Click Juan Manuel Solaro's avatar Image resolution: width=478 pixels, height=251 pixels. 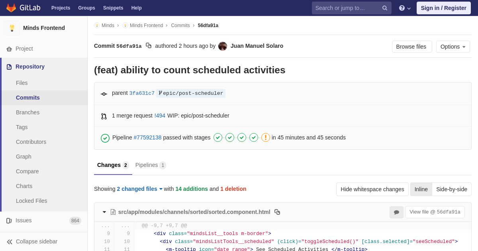pyautogui.click(x=223, y=46)
